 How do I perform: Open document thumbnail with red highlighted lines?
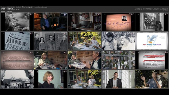152,60
